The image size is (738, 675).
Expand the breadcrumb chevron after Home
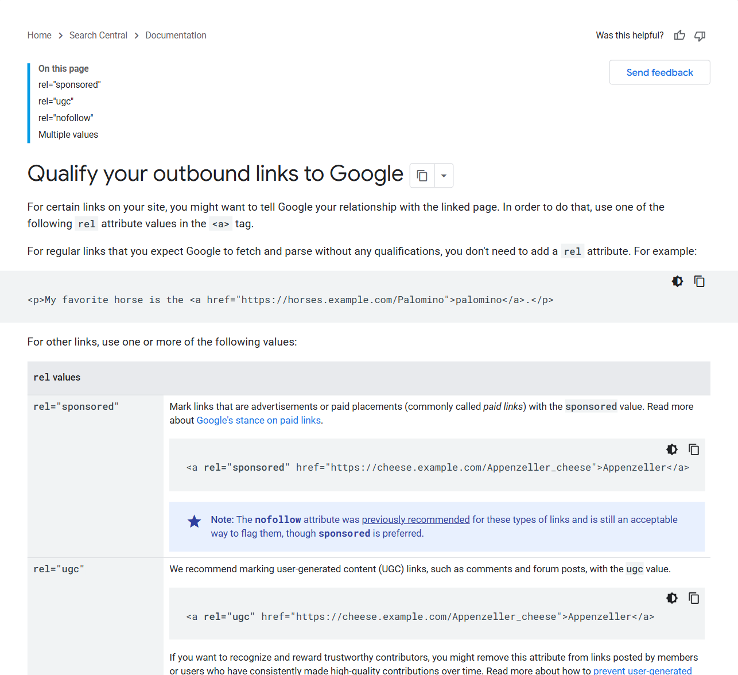[60, 35]
